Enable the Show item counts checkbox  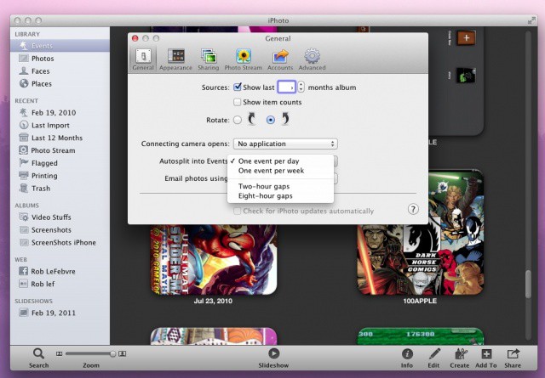point(237,102)
